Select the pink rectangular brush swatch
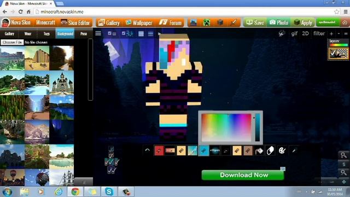The width and height of the screenshot is (350, 197). (x=170, y=150)
